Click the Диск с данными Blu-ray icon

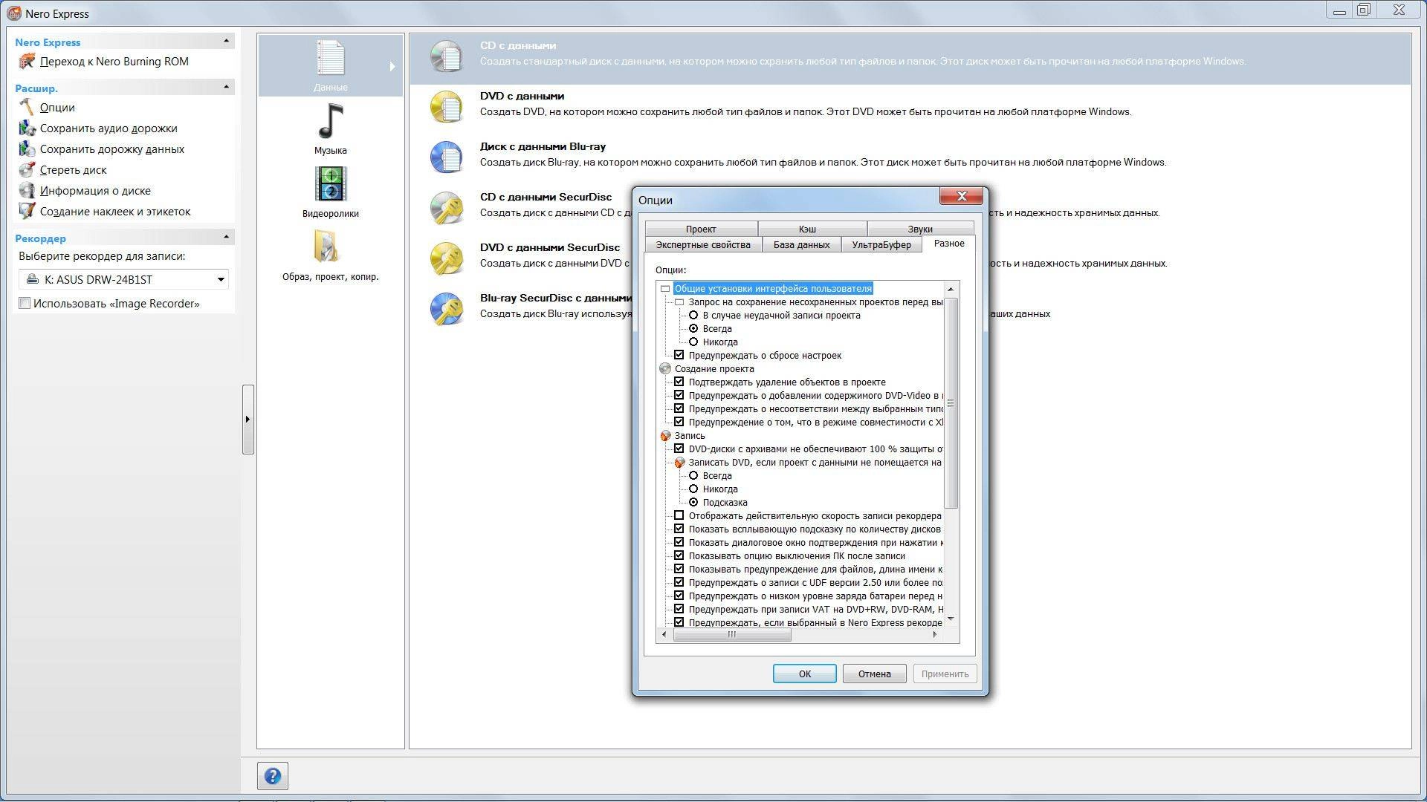[446, 157]
